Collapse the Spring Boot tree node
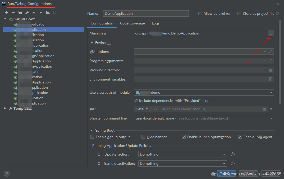 pyautogui.click(x=5, y=19)
